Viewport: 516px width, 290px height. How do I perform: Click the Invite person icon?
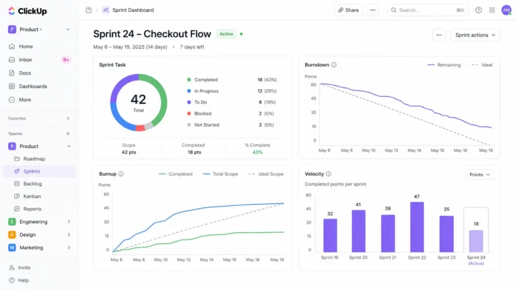point(12,267)
